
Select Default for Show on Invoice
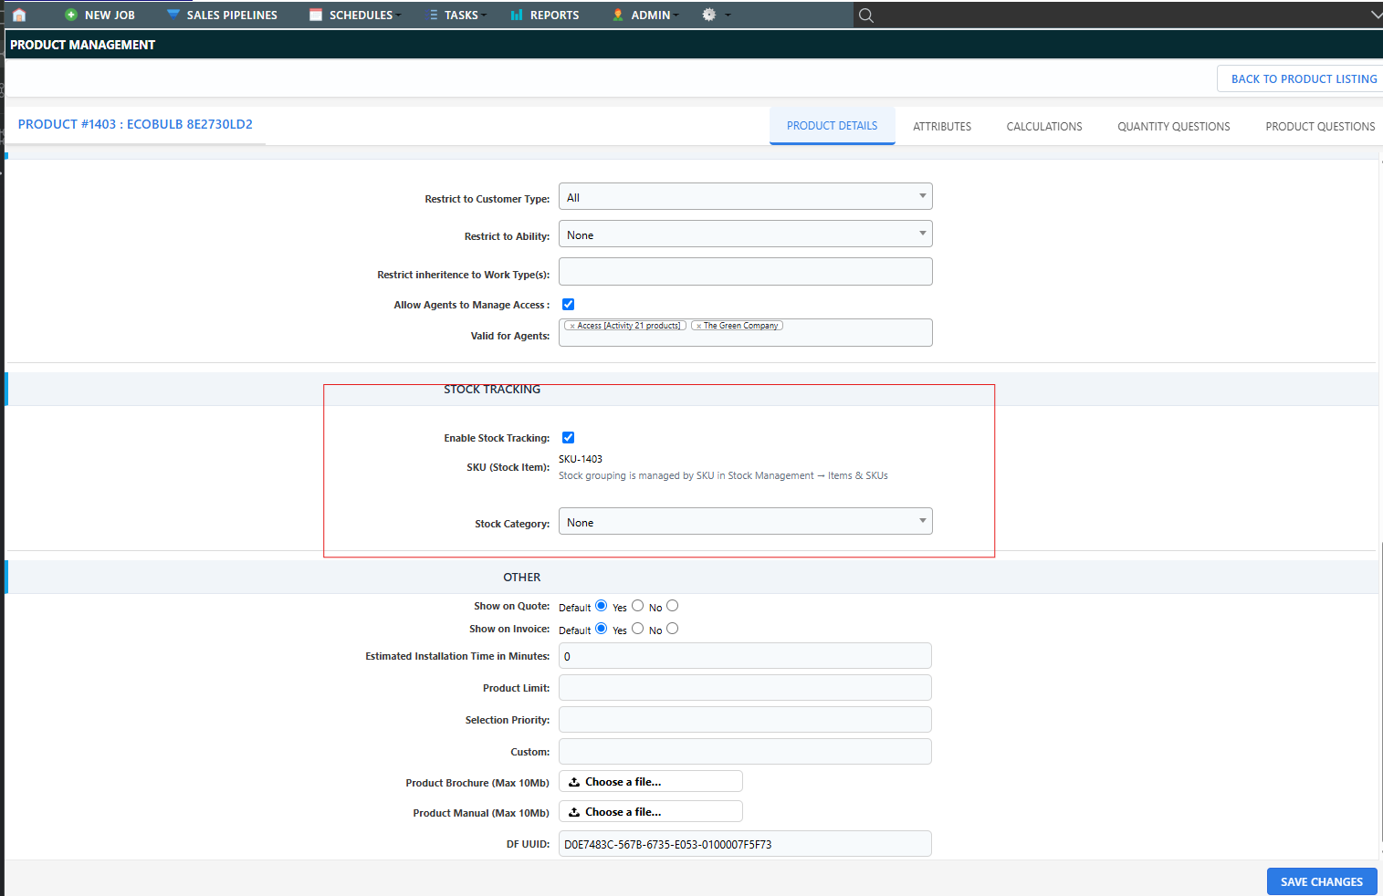601,629
